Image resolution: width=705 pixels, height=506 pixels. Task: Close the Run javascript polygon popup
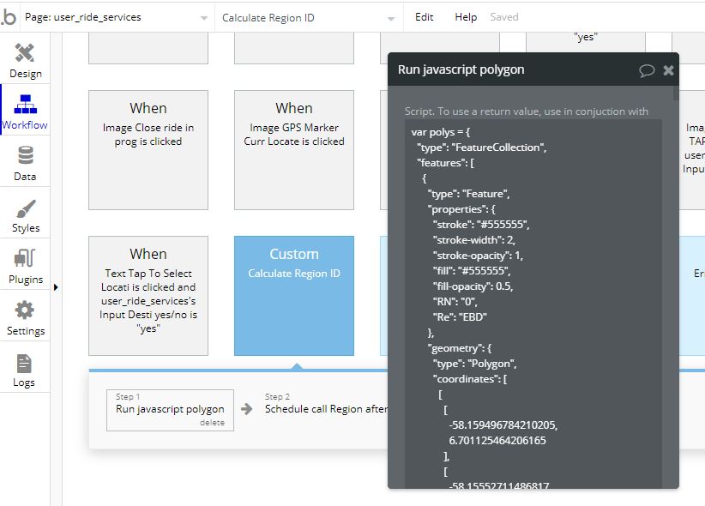(x=668, y=70)
